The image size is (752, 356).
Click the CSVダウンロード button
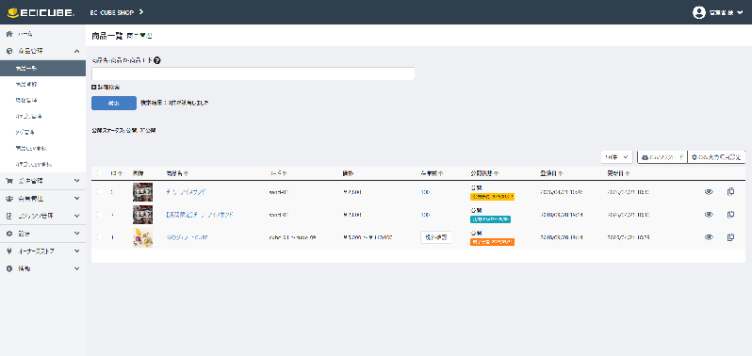point(662,156)
